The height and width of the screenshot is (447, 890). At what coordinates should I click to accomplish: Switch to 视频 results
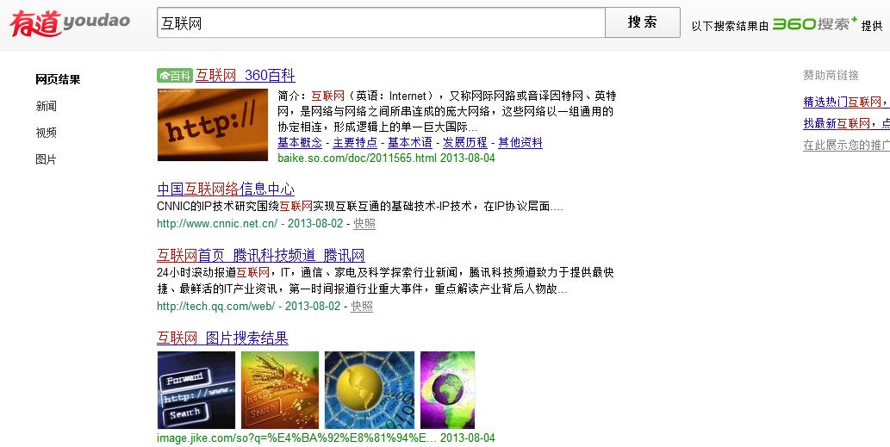pos(46,133)
